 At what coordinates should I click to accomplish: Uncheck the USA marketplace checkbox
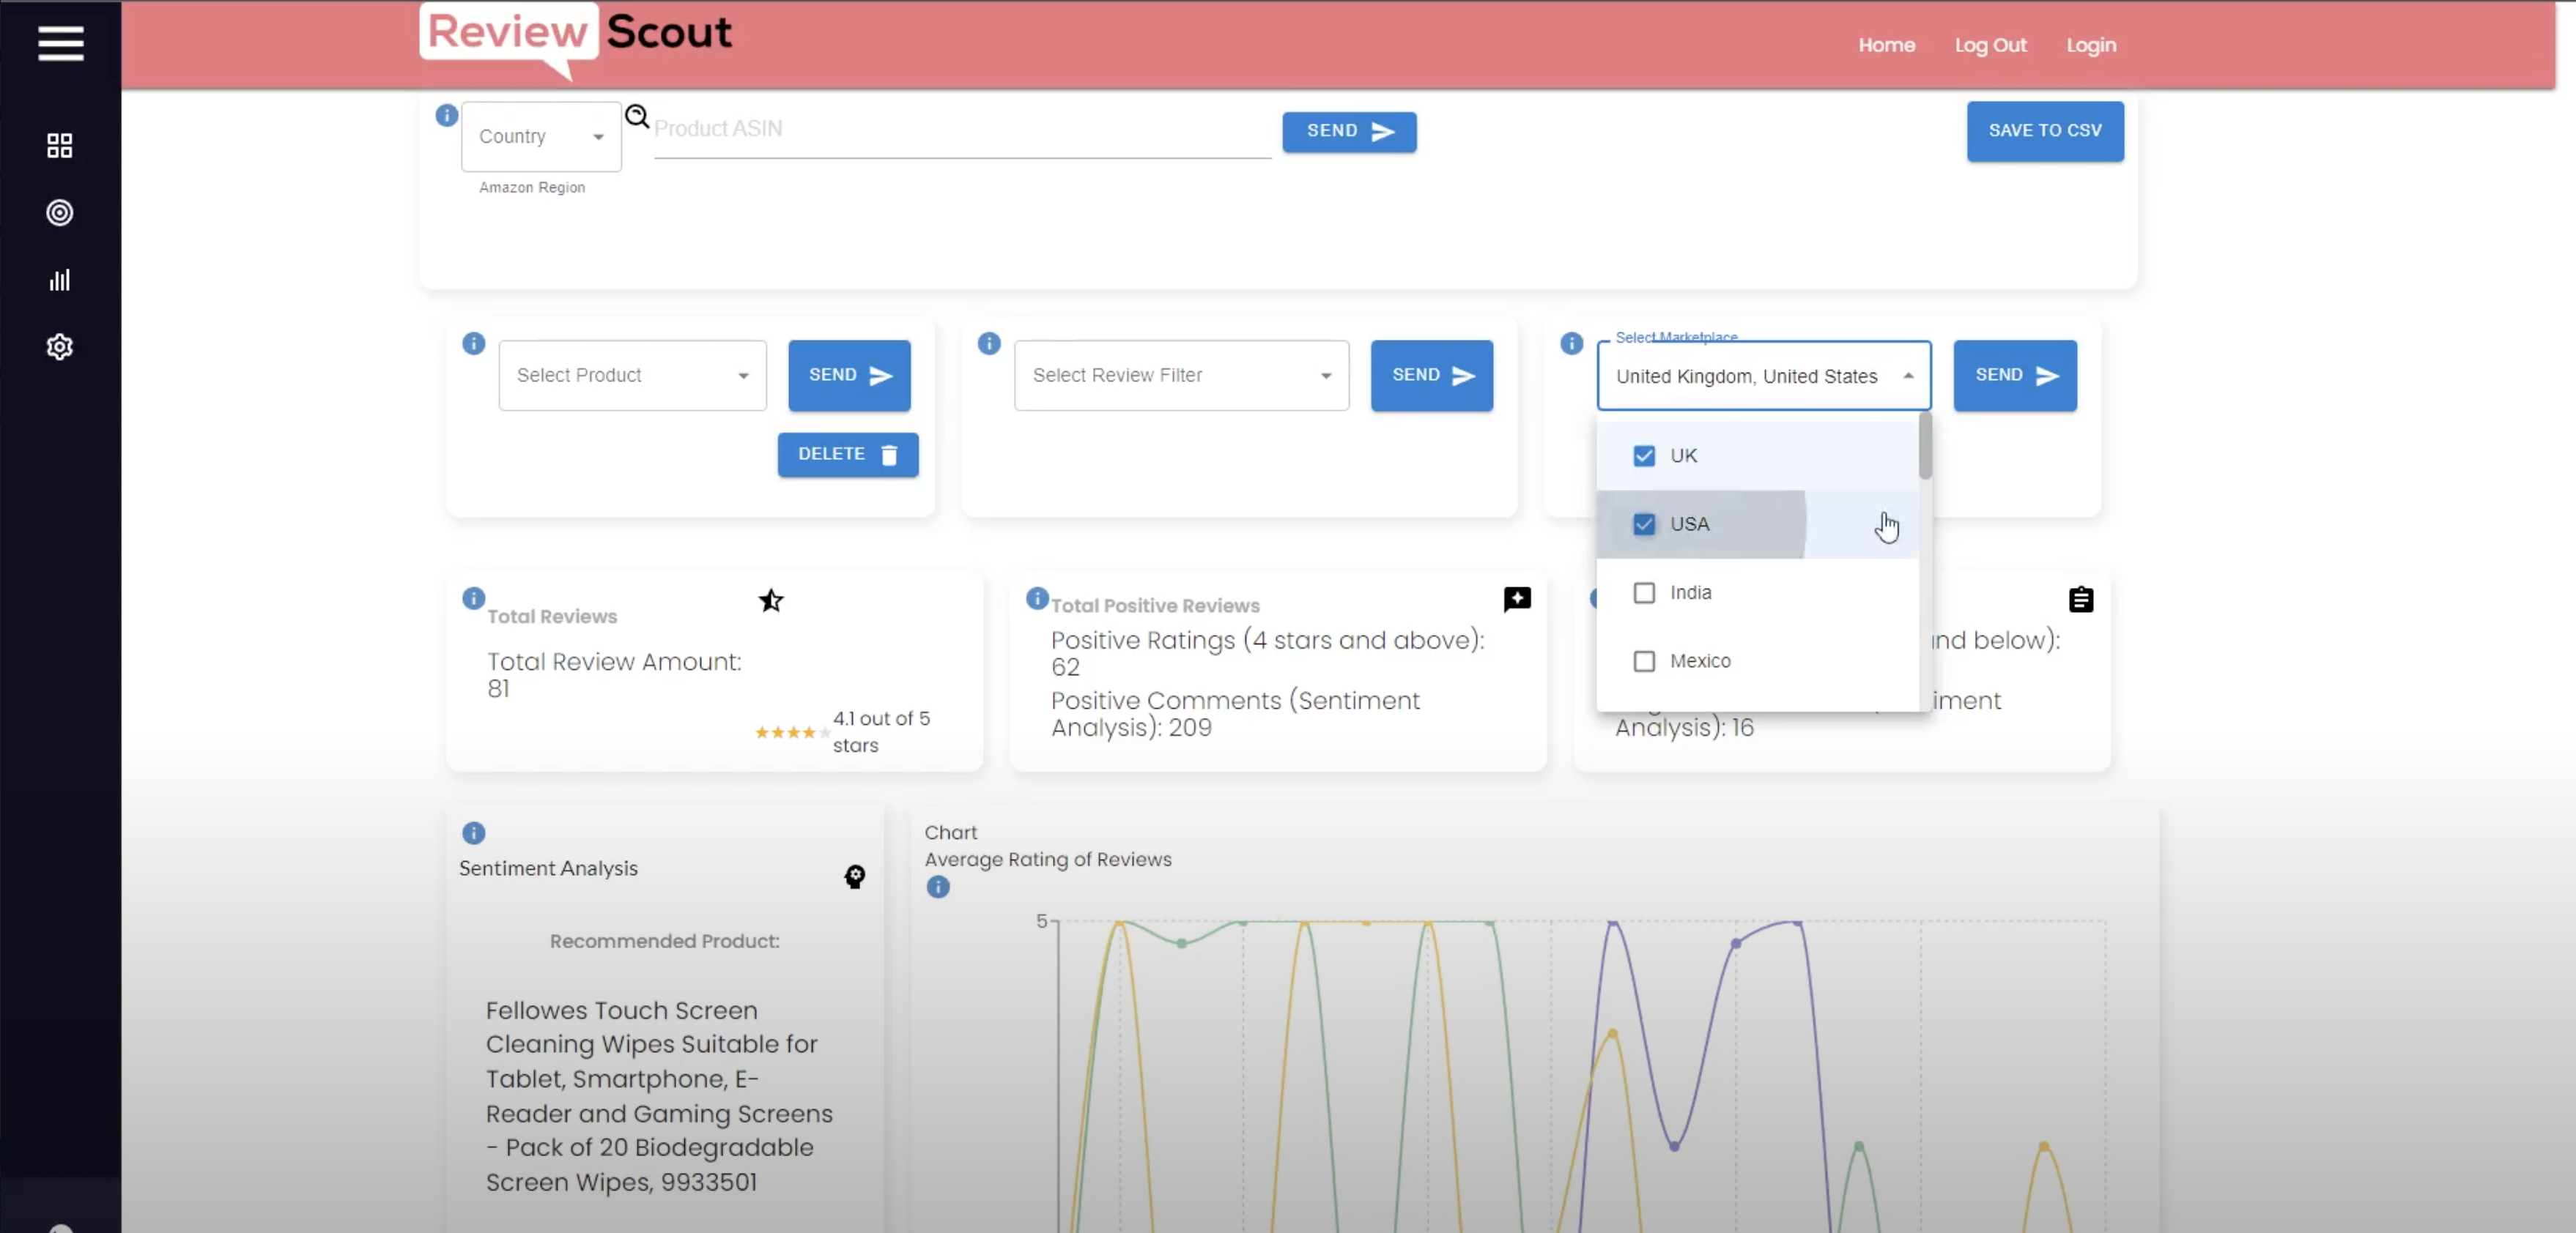[1644, 524]
